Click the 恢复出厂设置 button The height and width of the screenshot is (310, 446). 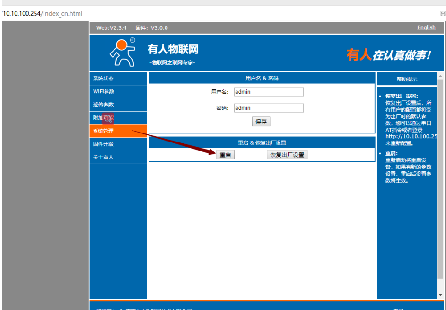click(x=287, y=155)
